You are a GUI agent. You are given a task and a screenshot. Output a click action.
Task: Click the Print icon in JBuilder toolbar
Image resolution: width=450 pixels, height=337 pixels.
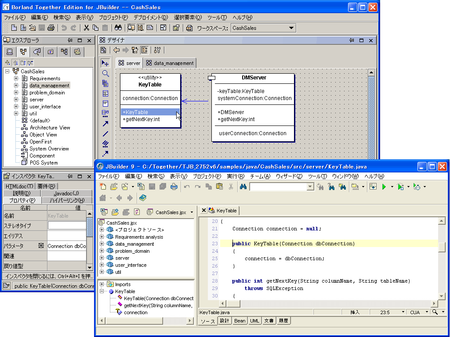tap(174, 187)
